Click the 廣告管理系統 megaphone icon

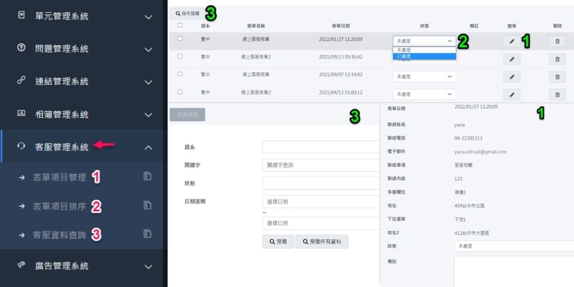coord(21,265)
